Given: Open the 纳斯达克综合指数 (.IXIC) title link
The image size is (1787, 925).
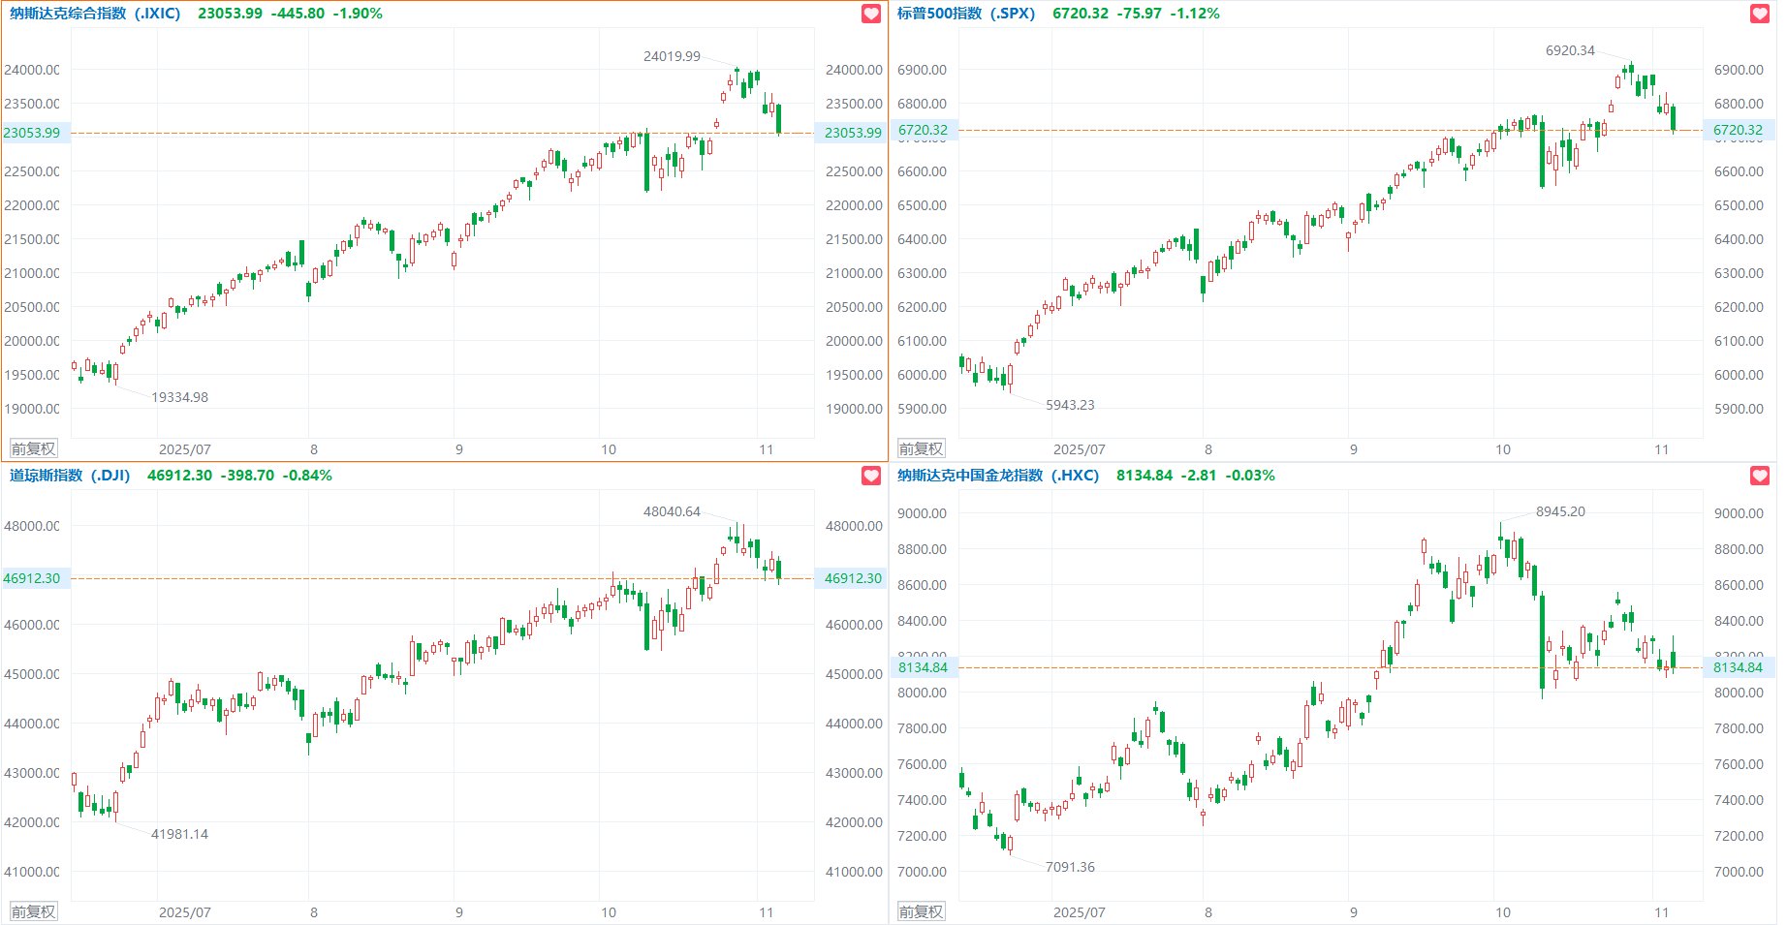Looking at the screenshot, I should (x=95, y=14).
